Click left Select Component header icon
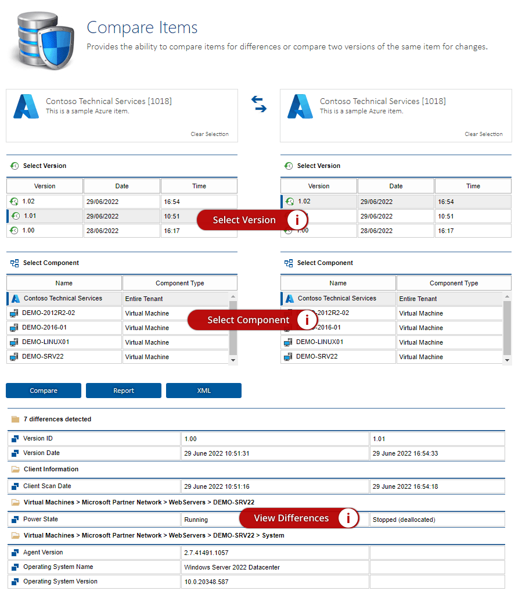Viewport: 522px width, 598px height. [15, 263]
